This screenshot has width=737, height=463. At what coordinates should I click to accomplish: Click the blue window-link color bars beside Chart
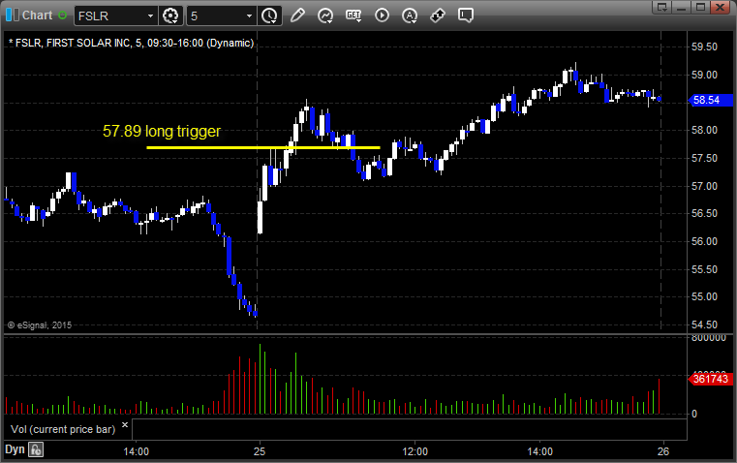pos(13,15)
